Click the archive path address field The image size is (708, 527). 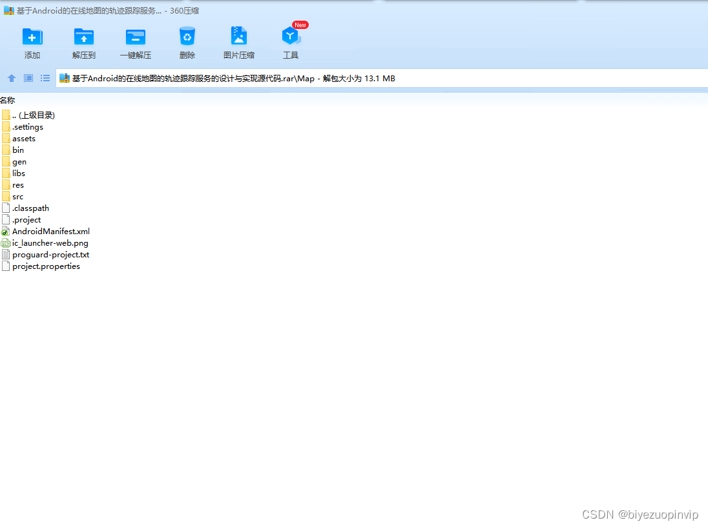click(x=382, y=79)
